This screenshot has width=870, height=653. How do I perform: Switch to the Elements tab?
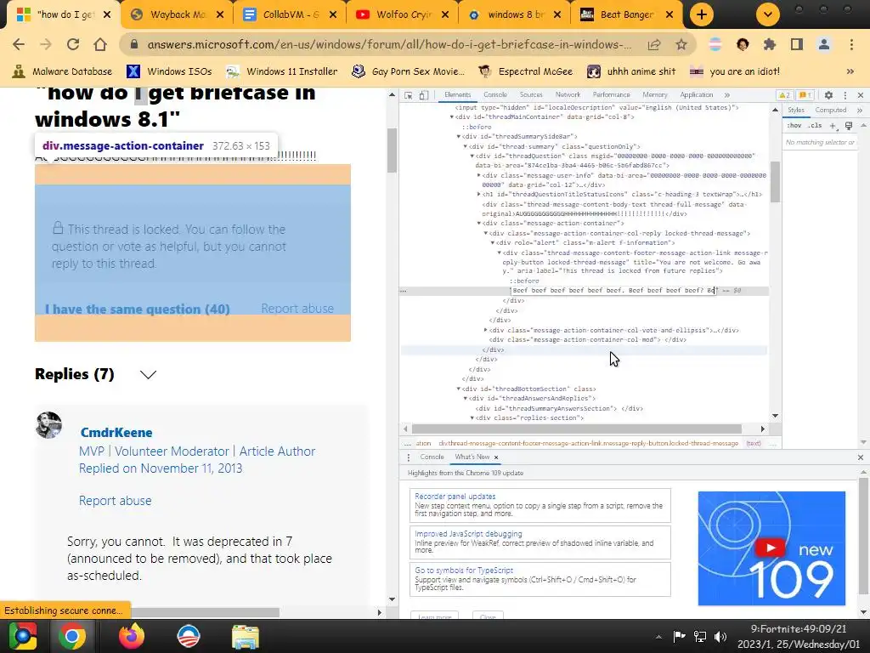(x=457, y=95)
